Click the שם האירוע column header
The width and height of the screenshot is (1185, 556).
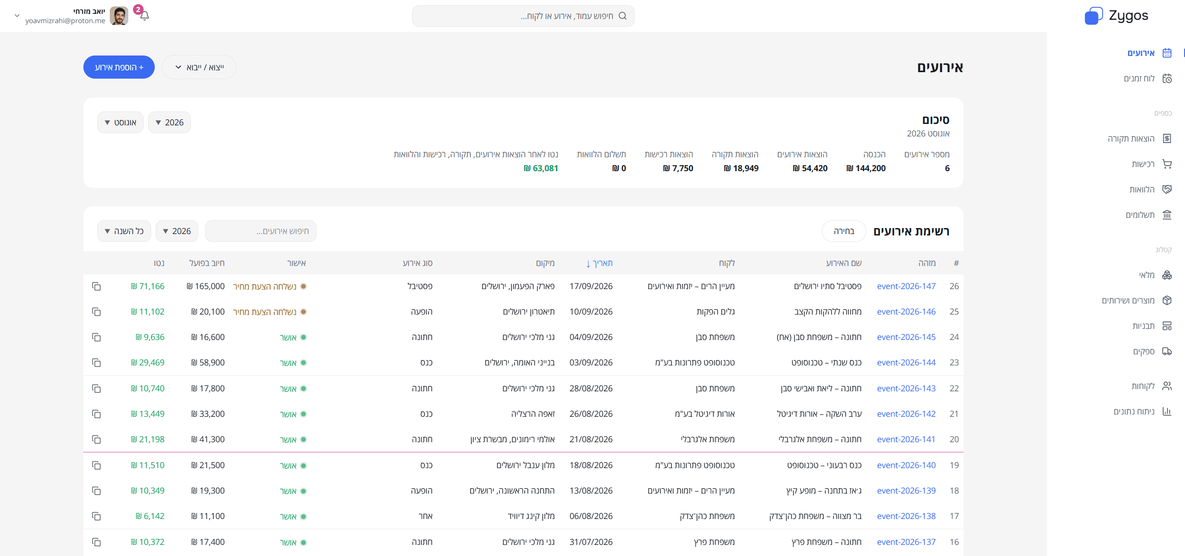click(844, 263)
